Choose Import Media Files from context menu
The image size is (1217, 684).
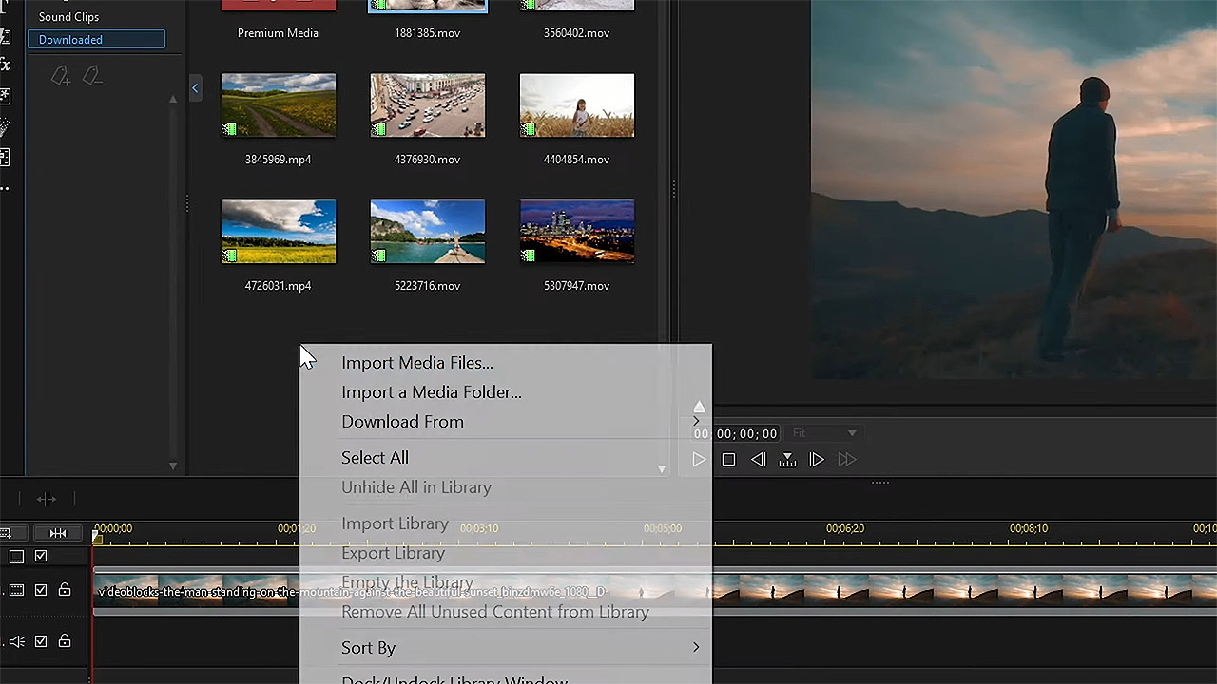pyautogui.click(x=417, y=363)
